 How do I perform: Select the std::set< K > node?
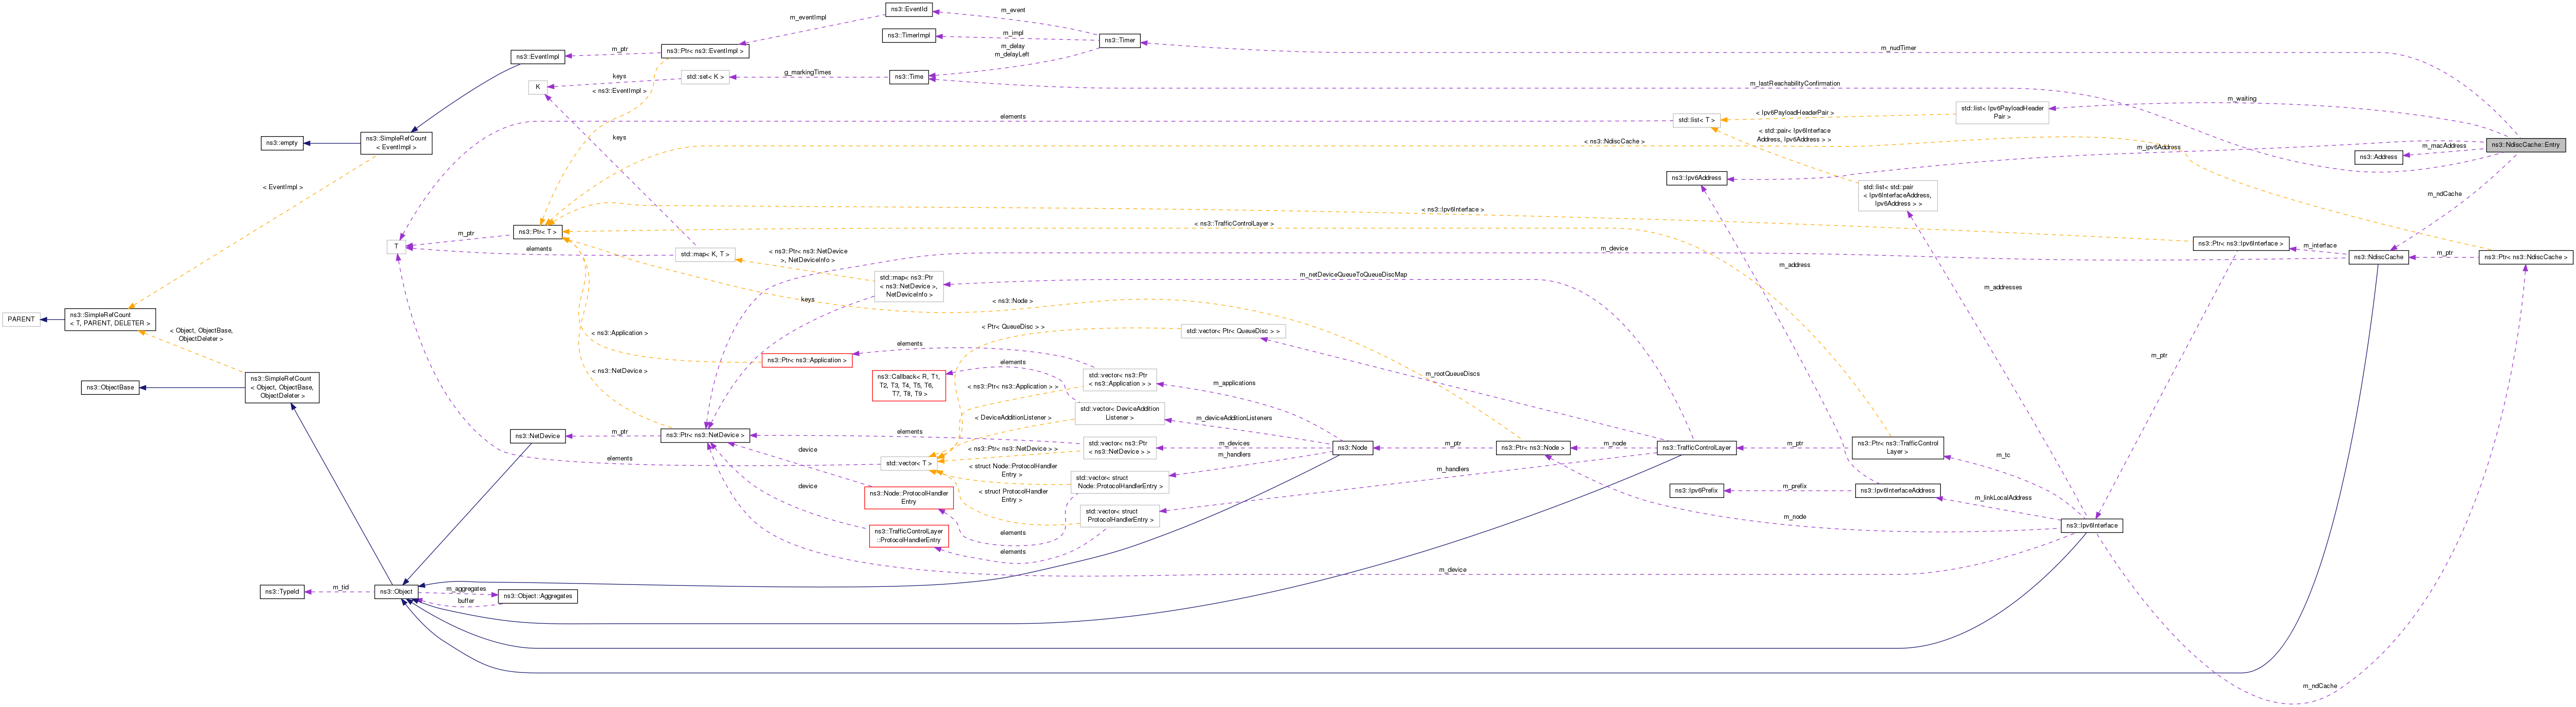(x=705, y=77)
